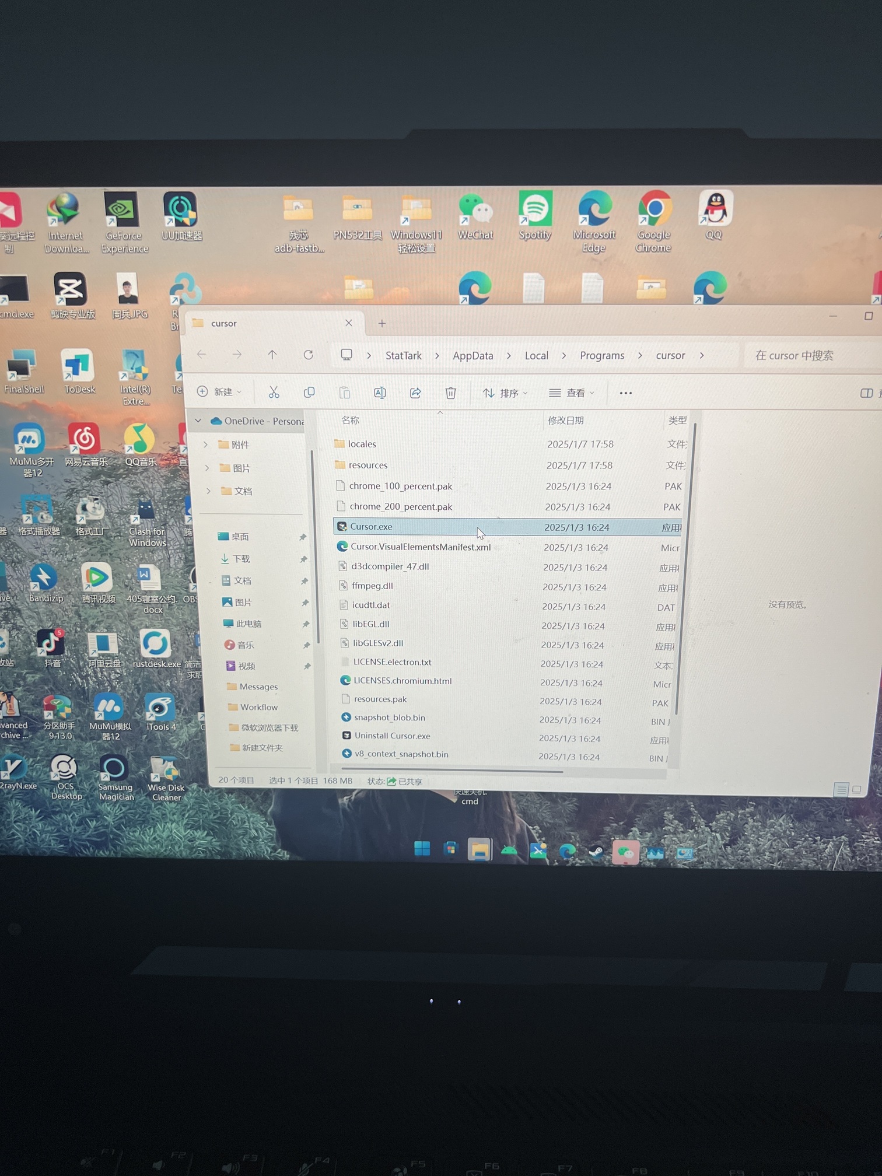Open the 查看 (View) dropdown
Viewport: 882px width, 1176px height.
click(x=571, y=393)
